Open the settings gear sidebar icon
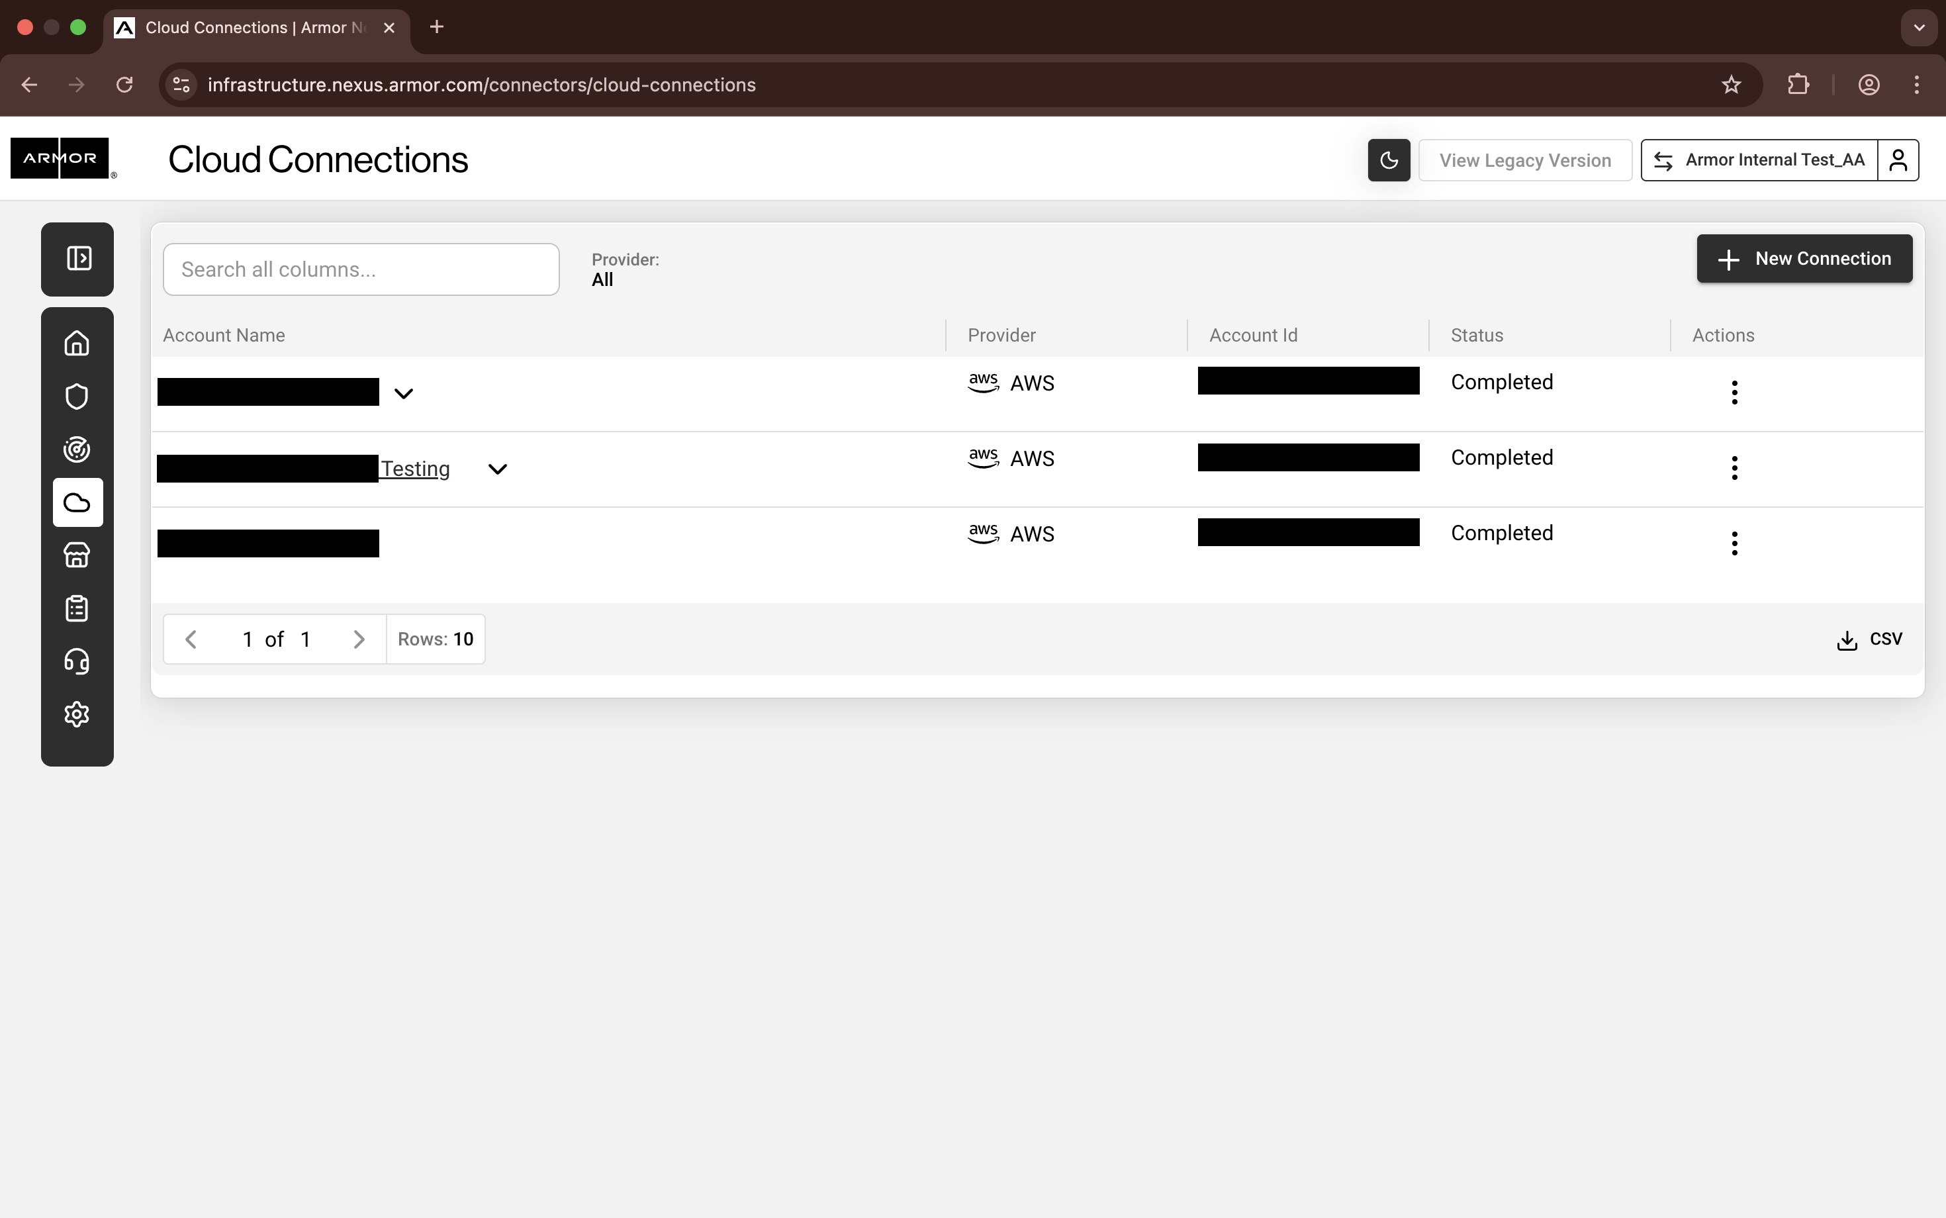 (x=77, y=714)
